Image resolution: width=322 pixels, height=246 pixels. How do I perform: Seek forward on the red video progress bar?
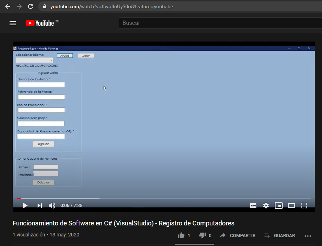(106, 198)
